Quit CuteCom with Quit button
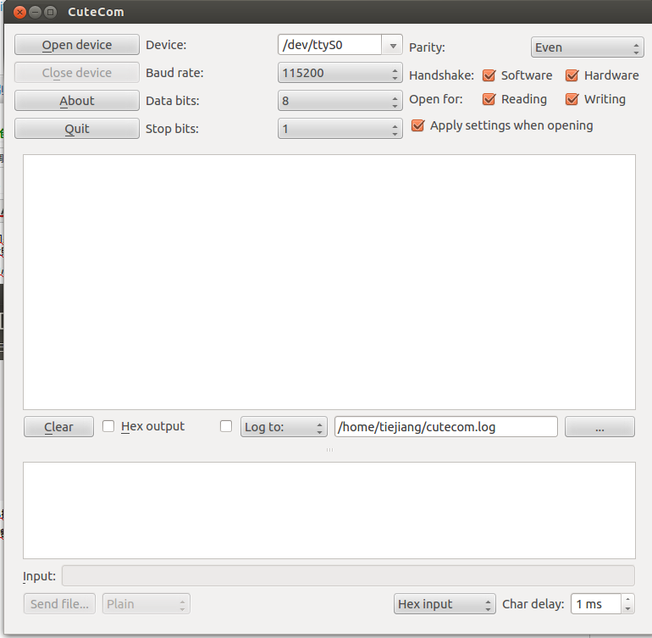This screenshot has width=652, height=638. 77,128
